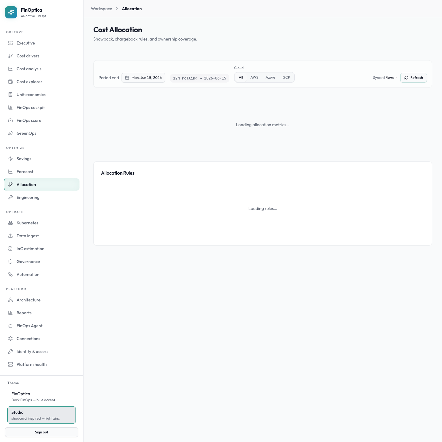This screenshot has width=442, height=442.
Task: Sign out of FinOptica
Action: [x=41, y=432]
